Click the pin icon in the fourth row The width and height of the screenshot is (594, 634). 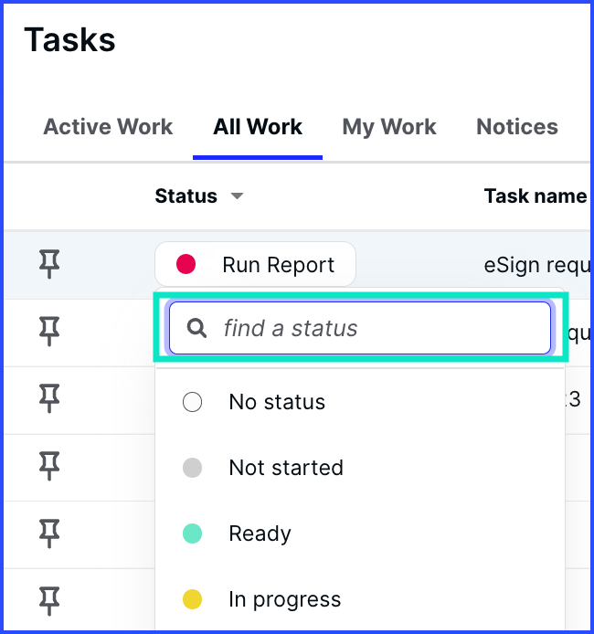click(x=49, y=466)
